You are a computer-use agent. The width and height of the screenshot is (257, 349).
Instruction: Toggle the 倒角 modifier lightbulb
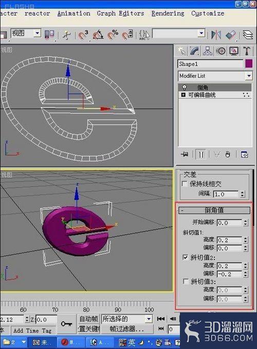[184, 87]
